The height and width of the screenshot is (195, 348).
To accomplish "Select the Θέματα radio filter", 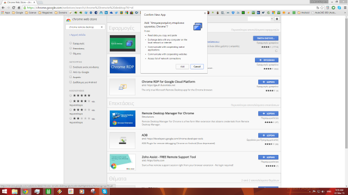I will [70, 53].
